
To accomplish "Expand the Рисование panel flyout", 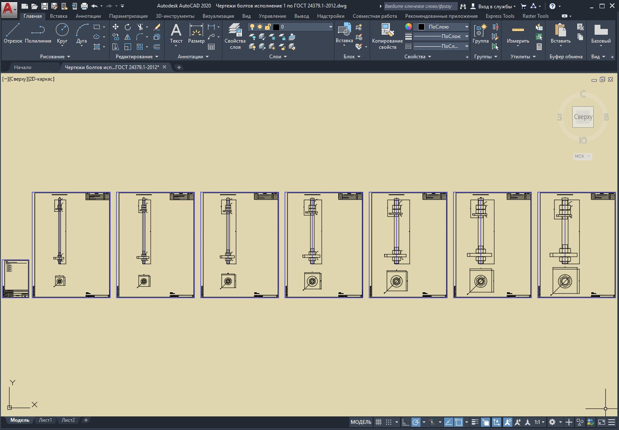I will coord(55,57).
